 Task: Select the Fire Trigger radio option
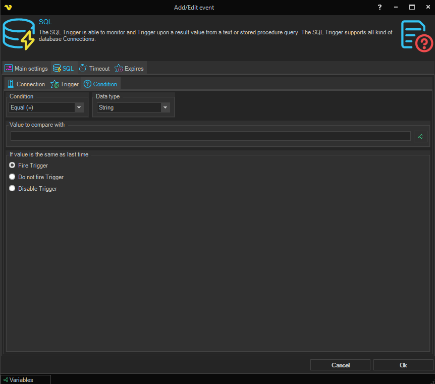tap(12, 166)
